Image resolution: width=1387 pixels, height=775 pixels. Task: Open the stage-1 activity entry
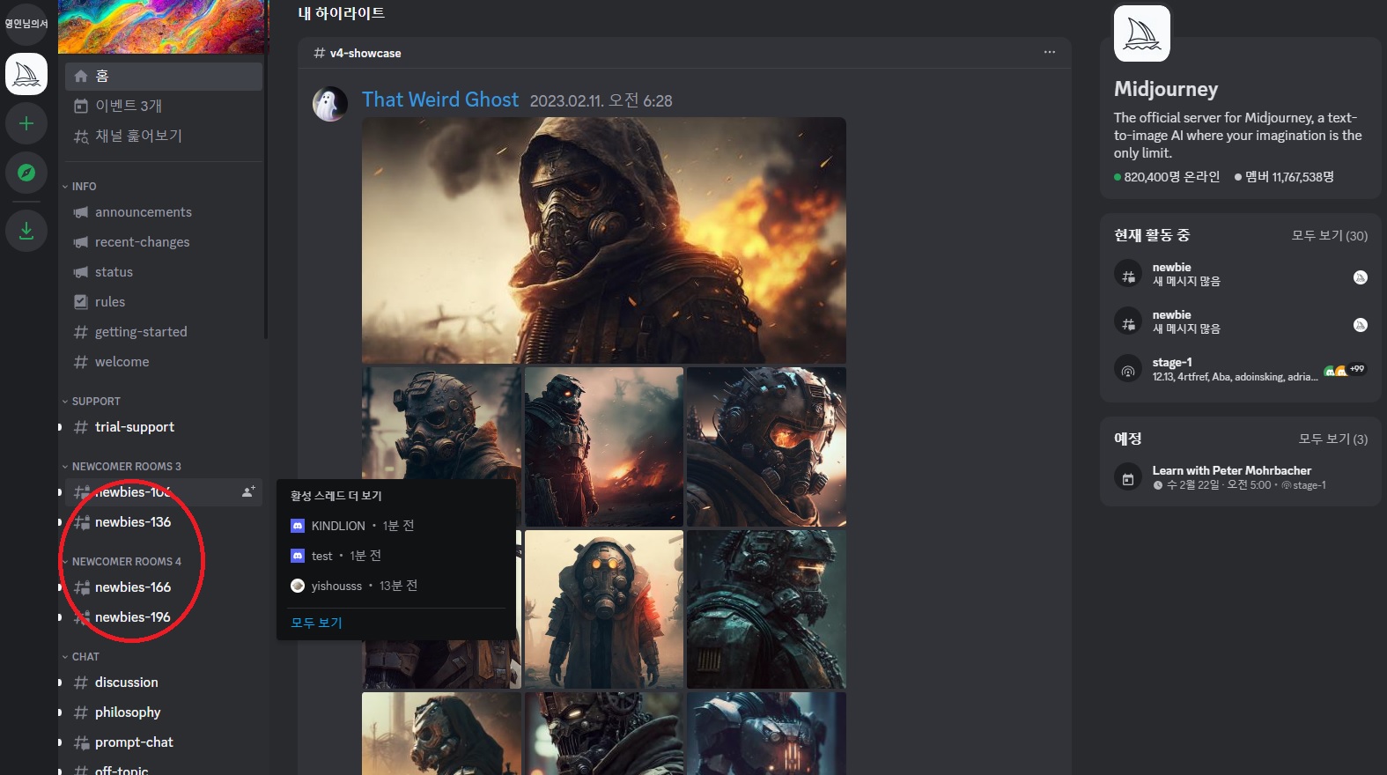click(1240, 369)
